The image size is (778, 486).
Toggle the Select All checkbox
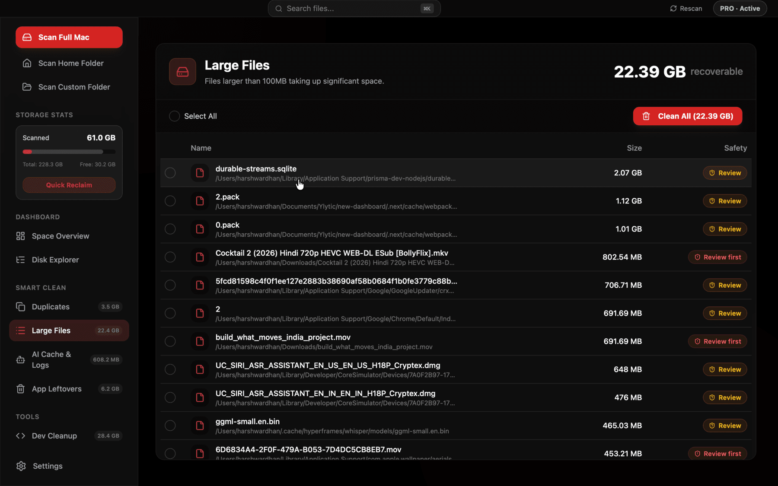174,116
